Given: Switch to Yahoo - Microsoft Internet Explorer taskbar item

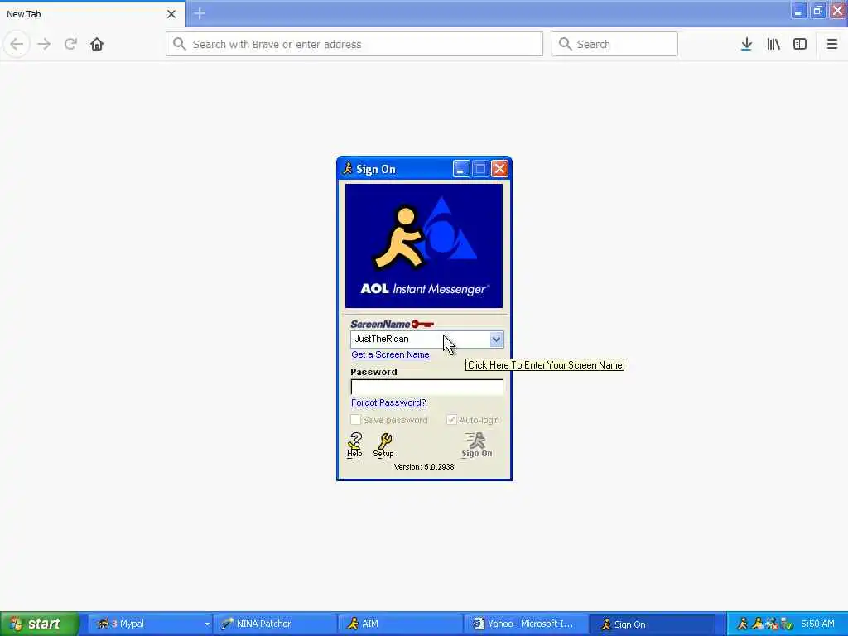Looking at the screenshot, I should point(525,624).
